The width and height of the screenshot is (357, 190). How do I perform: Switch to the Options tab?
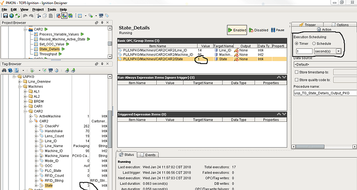pyautogui.click(x=340, y=25)
